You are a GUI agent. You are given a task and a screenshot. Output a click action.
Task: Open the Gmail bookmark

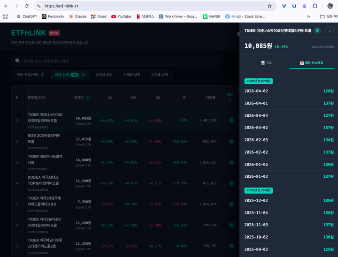[99, 16]
